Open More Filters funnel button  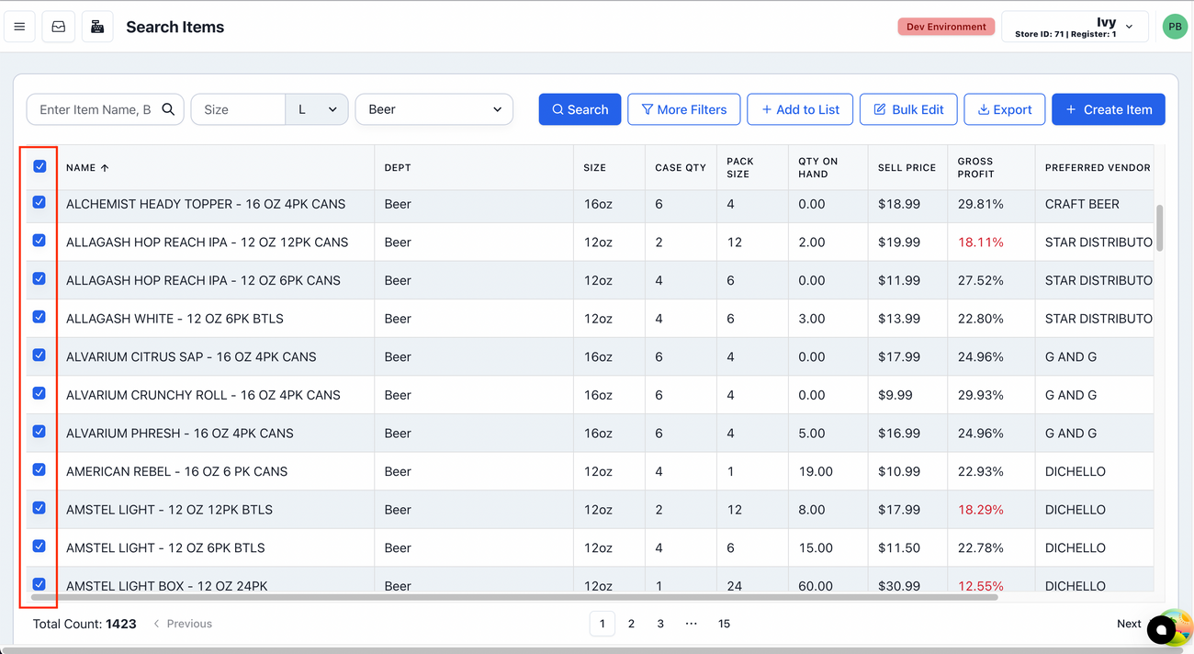click(x=684, y=109)
